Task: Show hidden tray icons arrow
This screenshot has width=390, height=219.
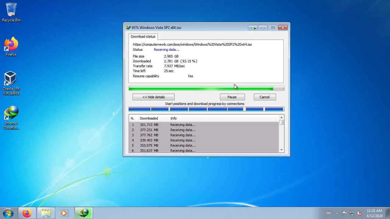Action: (337, 213)
